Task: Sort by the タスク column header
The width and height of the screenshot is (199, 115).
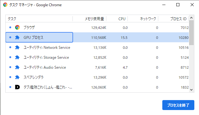Action: [x=39, y=19]
